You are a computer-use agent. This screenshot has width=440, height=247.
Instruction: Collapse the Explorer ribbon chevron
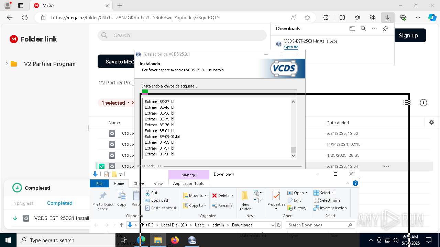click(x=348, y=183)
